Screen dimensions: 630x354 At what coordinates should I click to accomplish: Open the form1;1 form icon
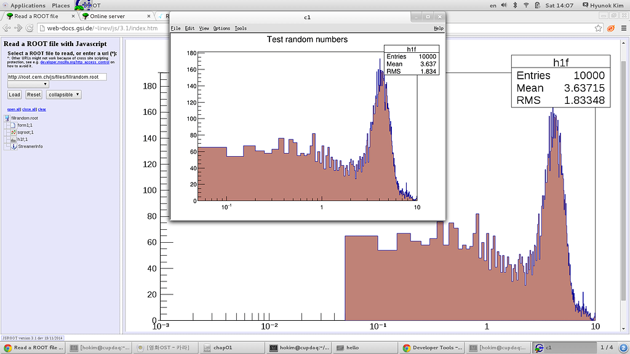coord(14,125)
